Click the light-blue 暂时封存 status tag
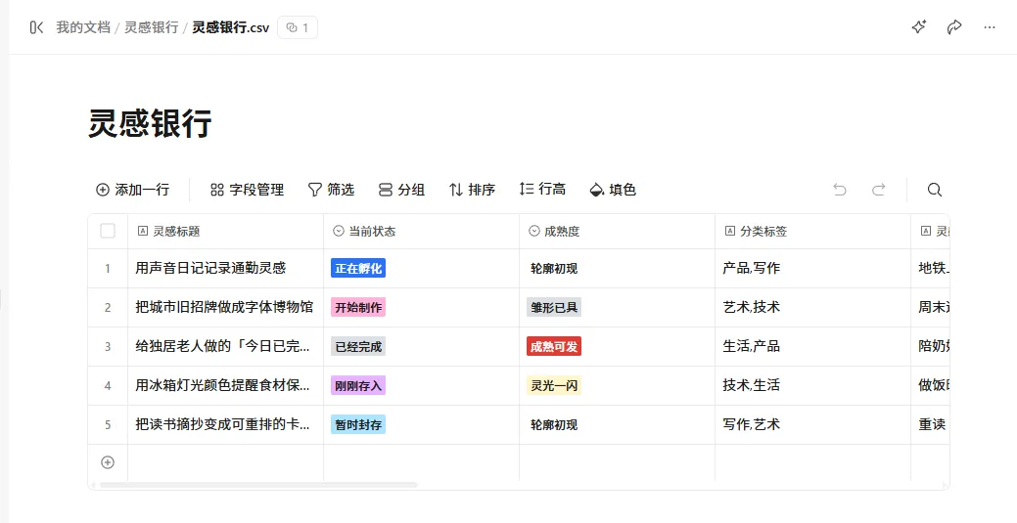Viewport: 1017px width, 523px height. click(x=358, y=424)
